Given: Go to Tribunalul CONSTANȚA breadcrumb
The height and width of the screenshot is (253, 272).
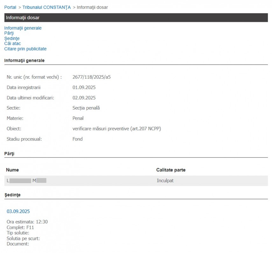Looking at the screenshot, I should 46,7.
